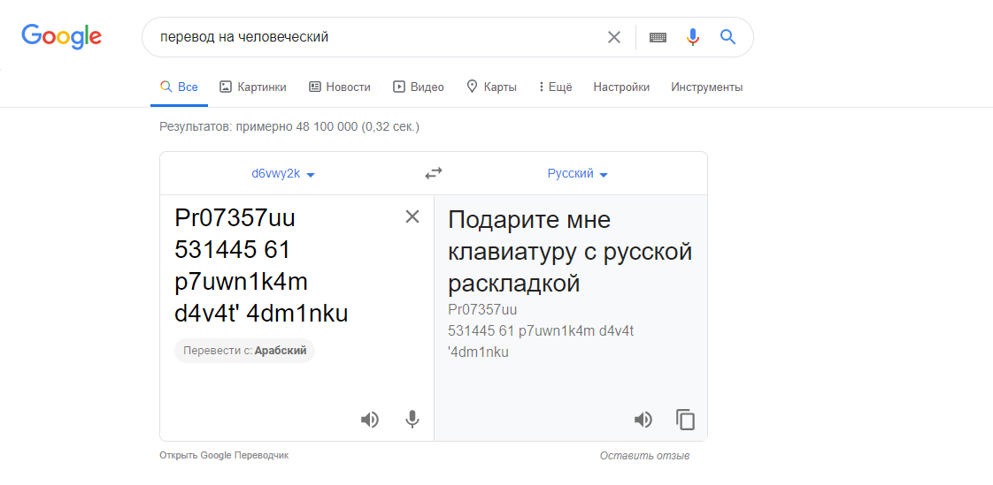
Task: Switch to Картинки tab
Action: coord(253,87)
